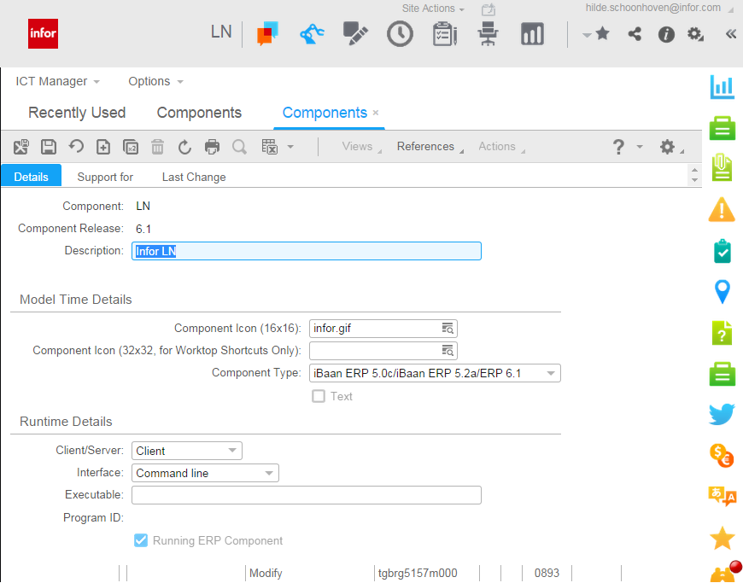Open the orange warning triangle sidebar icon

click(x=723, y=209)
